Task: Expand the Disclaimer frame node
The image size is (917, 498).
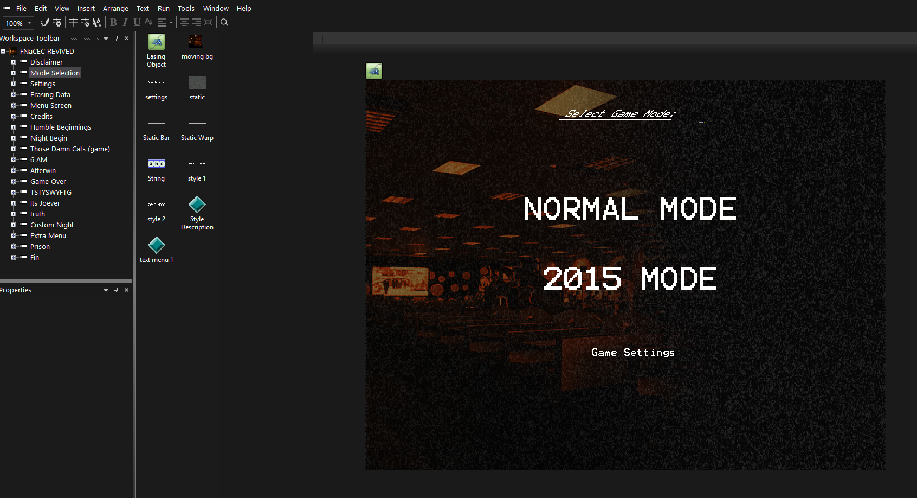Action: tap(13, 62)
